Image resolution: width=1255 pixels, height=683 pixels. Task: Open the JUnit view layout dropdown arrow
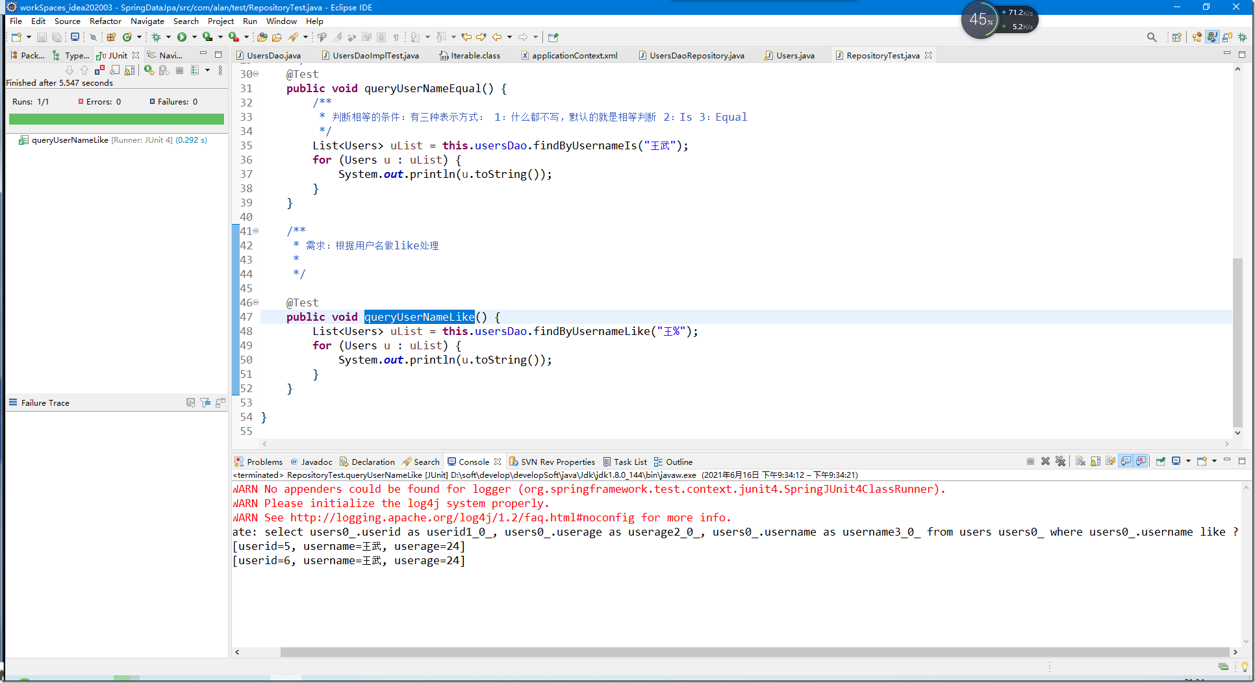click(208, 70)
